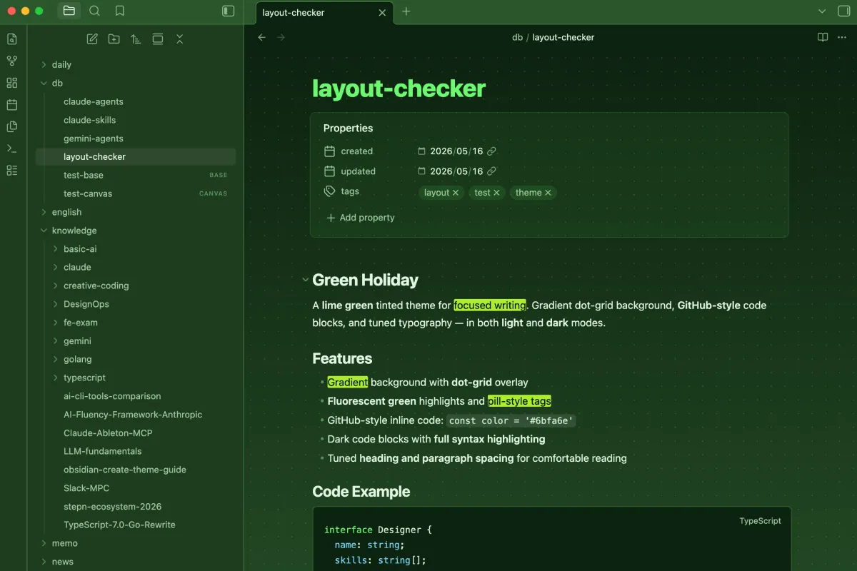857x571 pixels.
Task: Click the created property calendar icon
Action: pyautogui.click(x=329, y=151)
